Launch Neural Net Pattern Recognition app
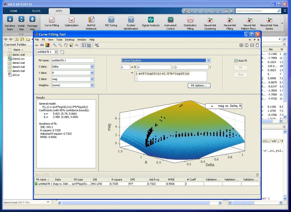The width and height of the screenshot is (291, 212). click(x=250, y=23)
